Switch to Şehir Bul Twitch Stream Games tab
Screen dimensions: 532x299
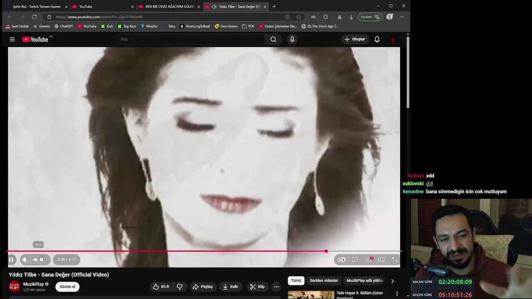[36, 7]
